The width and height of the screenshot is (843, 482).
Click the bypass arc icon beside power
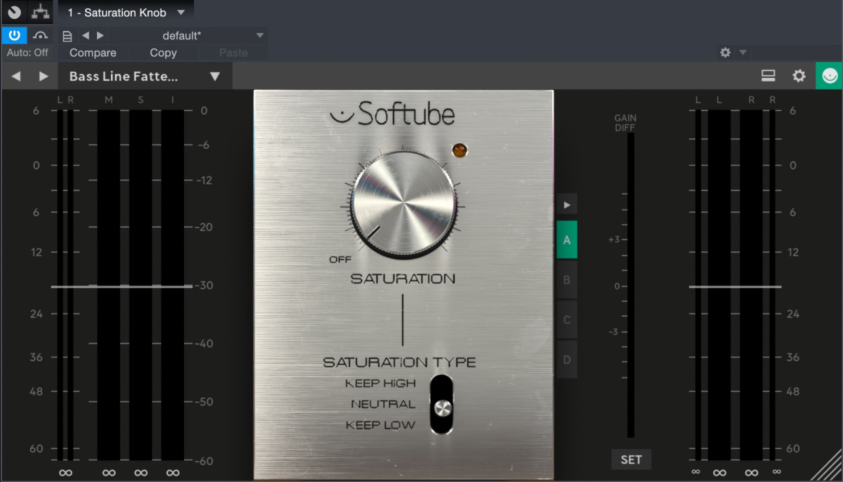pos(41,35)
